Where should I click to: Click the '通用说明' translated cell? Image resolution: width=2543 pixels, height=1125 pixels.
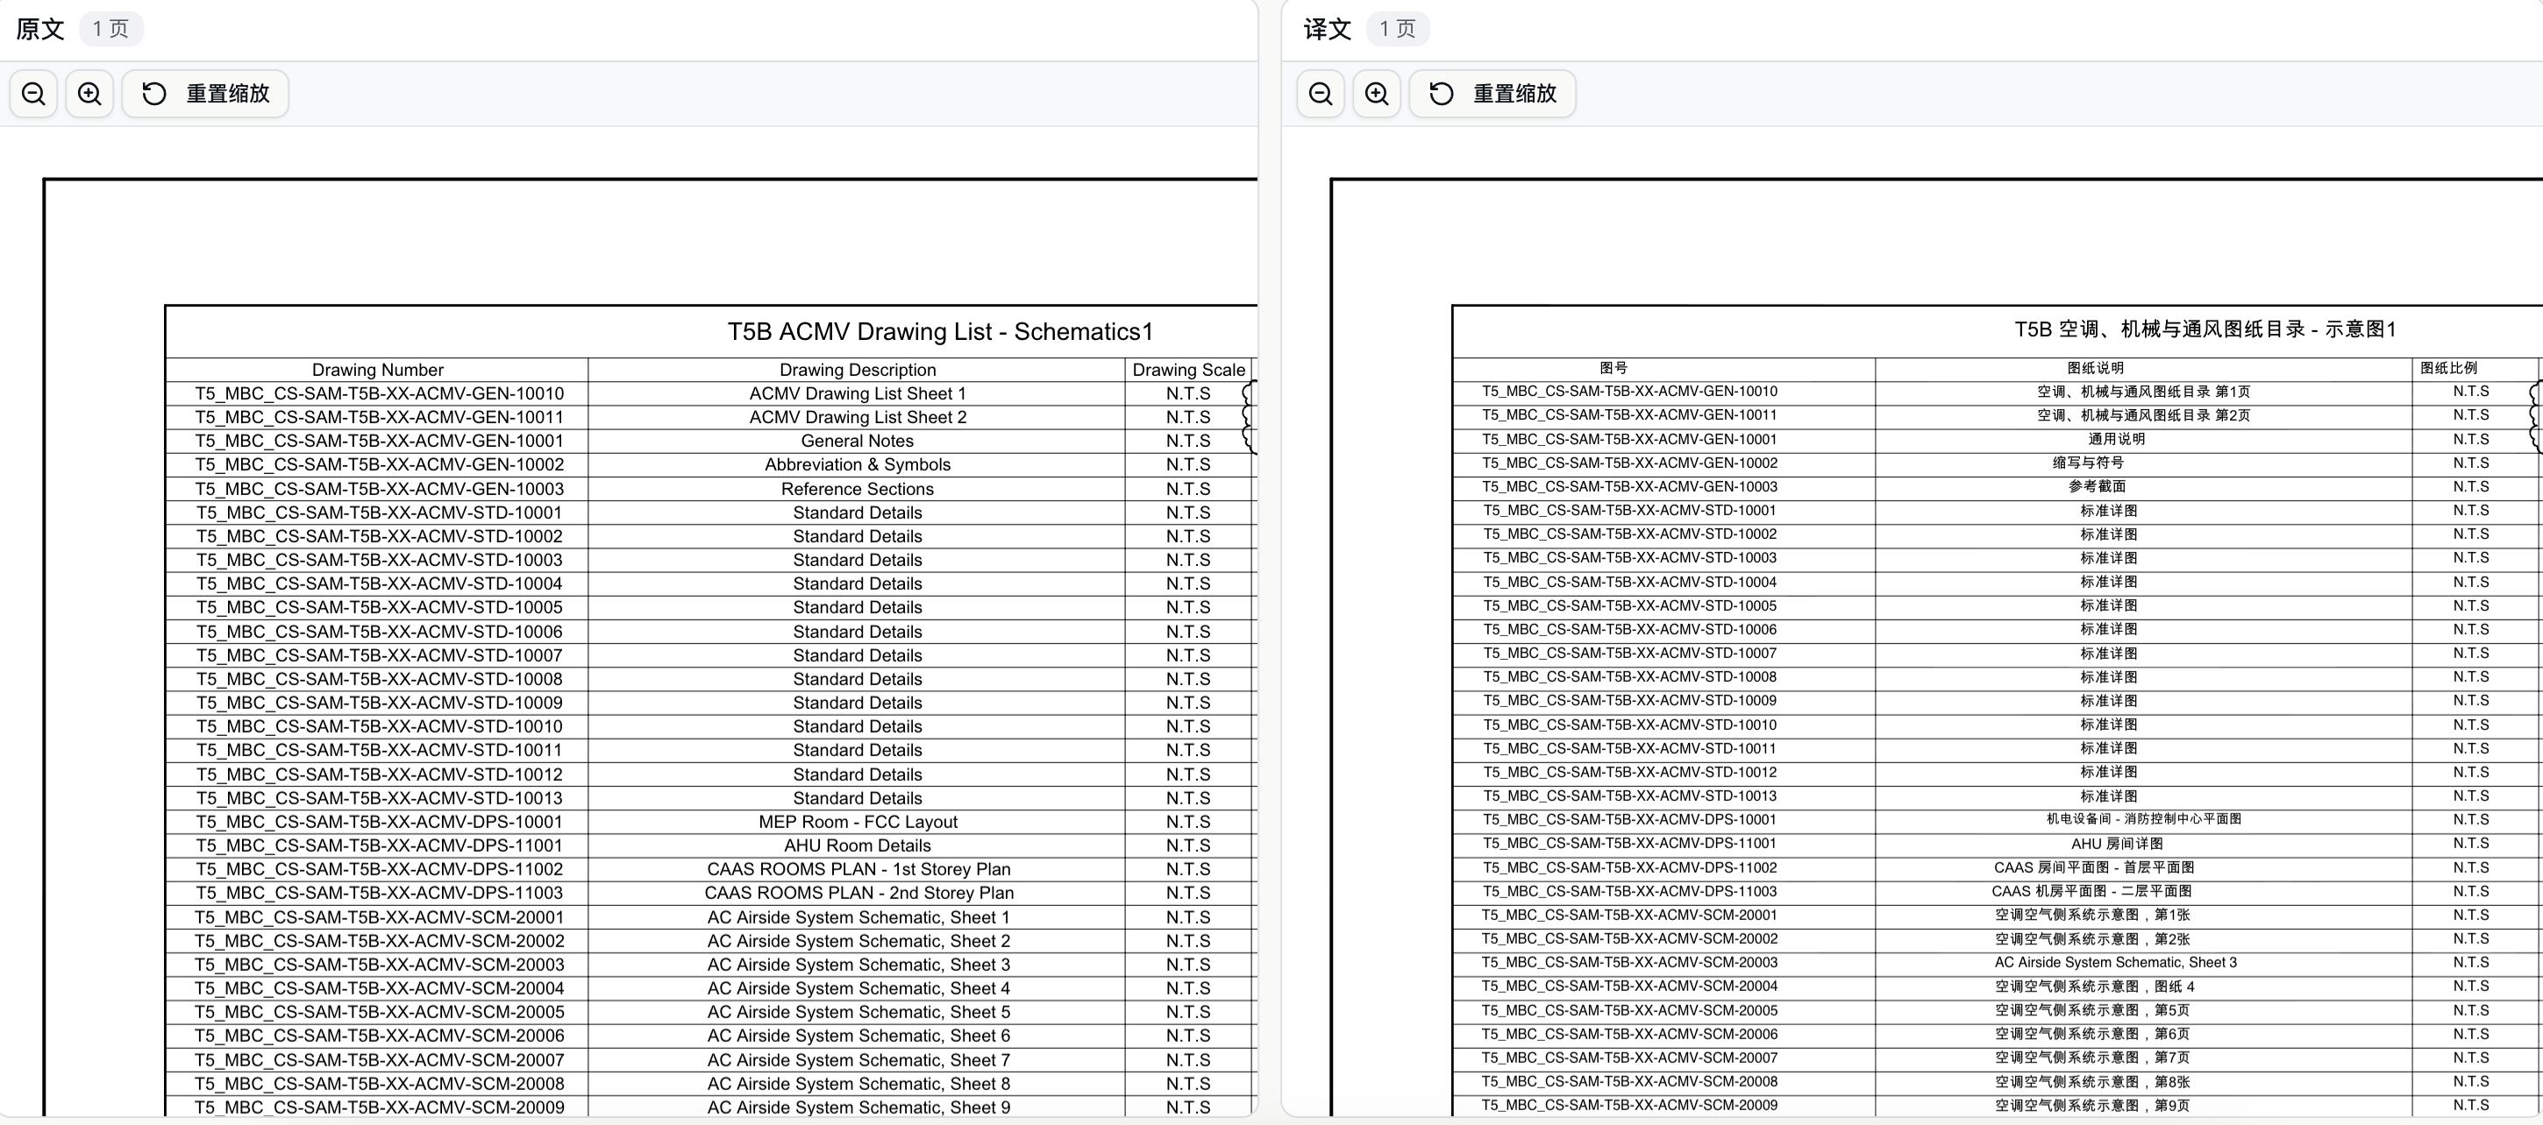[2116, 440]
